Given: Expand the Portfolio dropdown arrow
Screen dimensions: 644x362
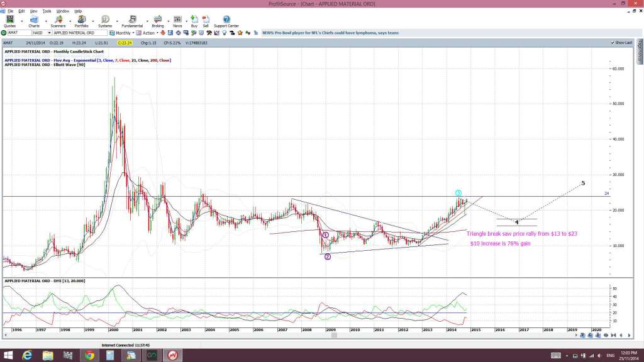Looking at the screenshot, I should 93,21.
